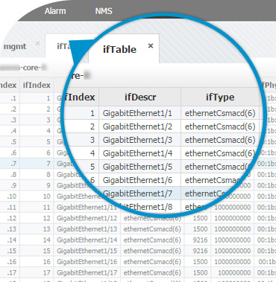
Task: Select the GigabitEthernet1/6 cell
Action: 140,180
